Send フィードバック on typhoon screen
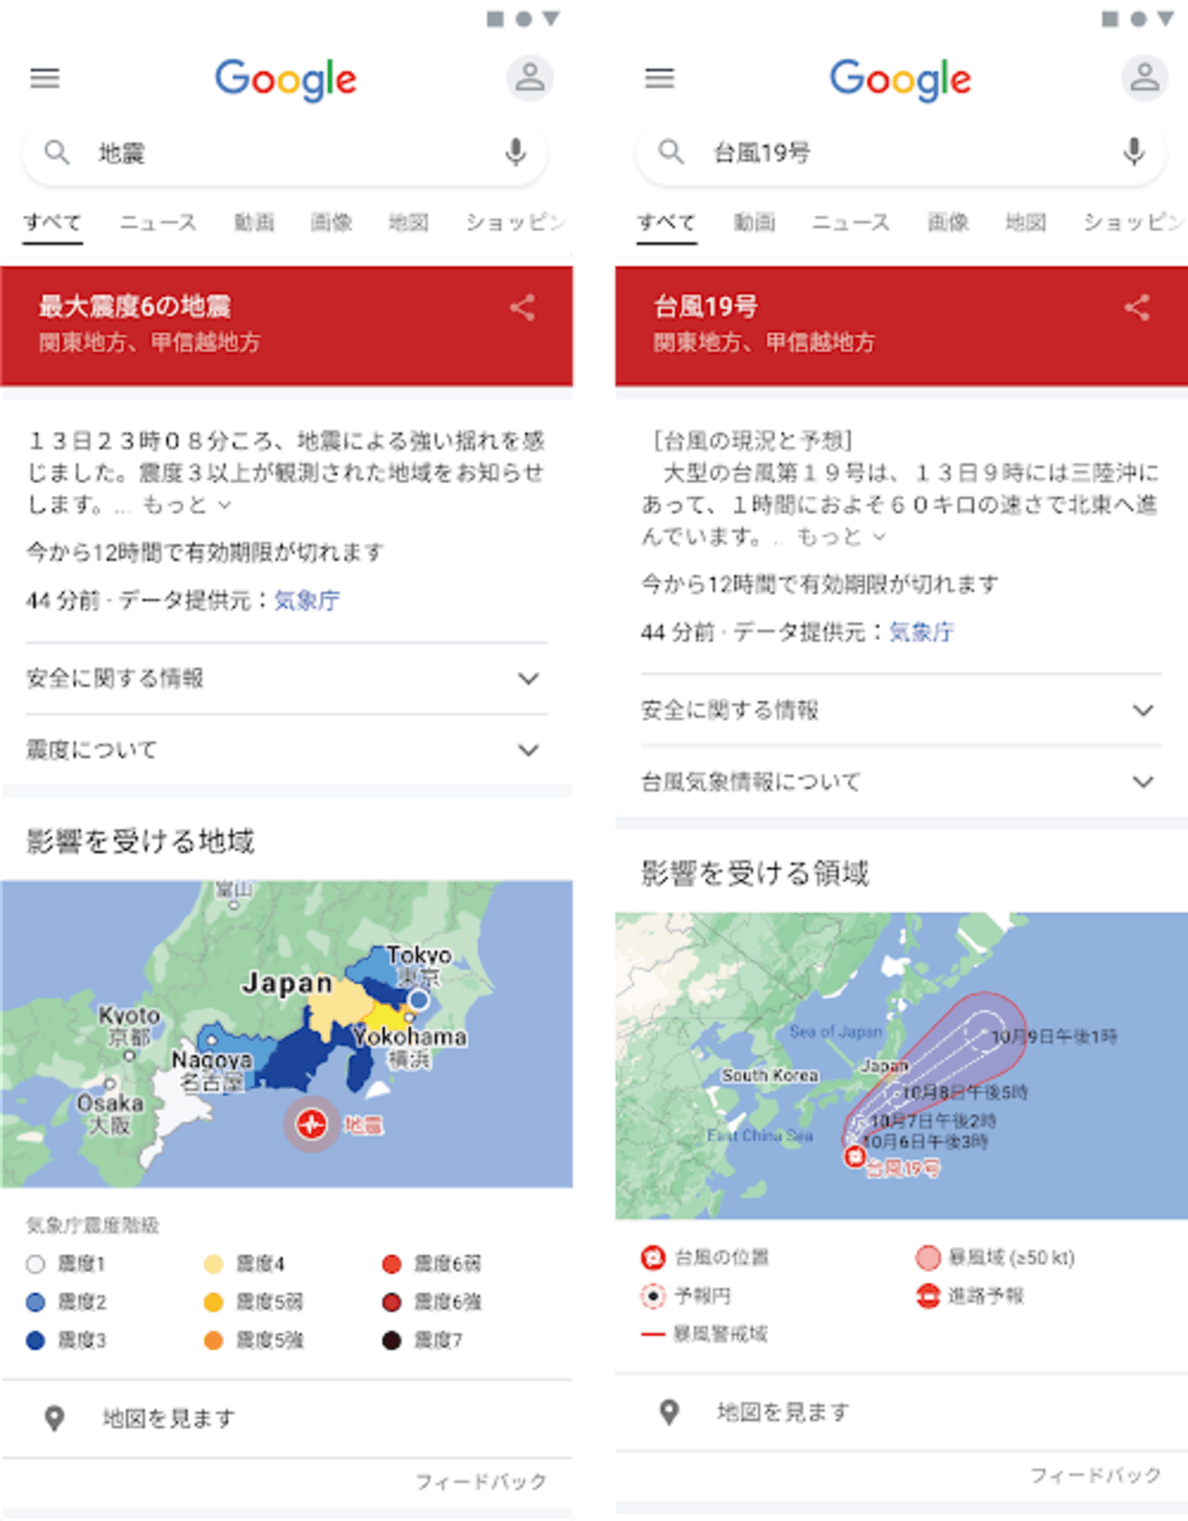 point(1096,1475)
